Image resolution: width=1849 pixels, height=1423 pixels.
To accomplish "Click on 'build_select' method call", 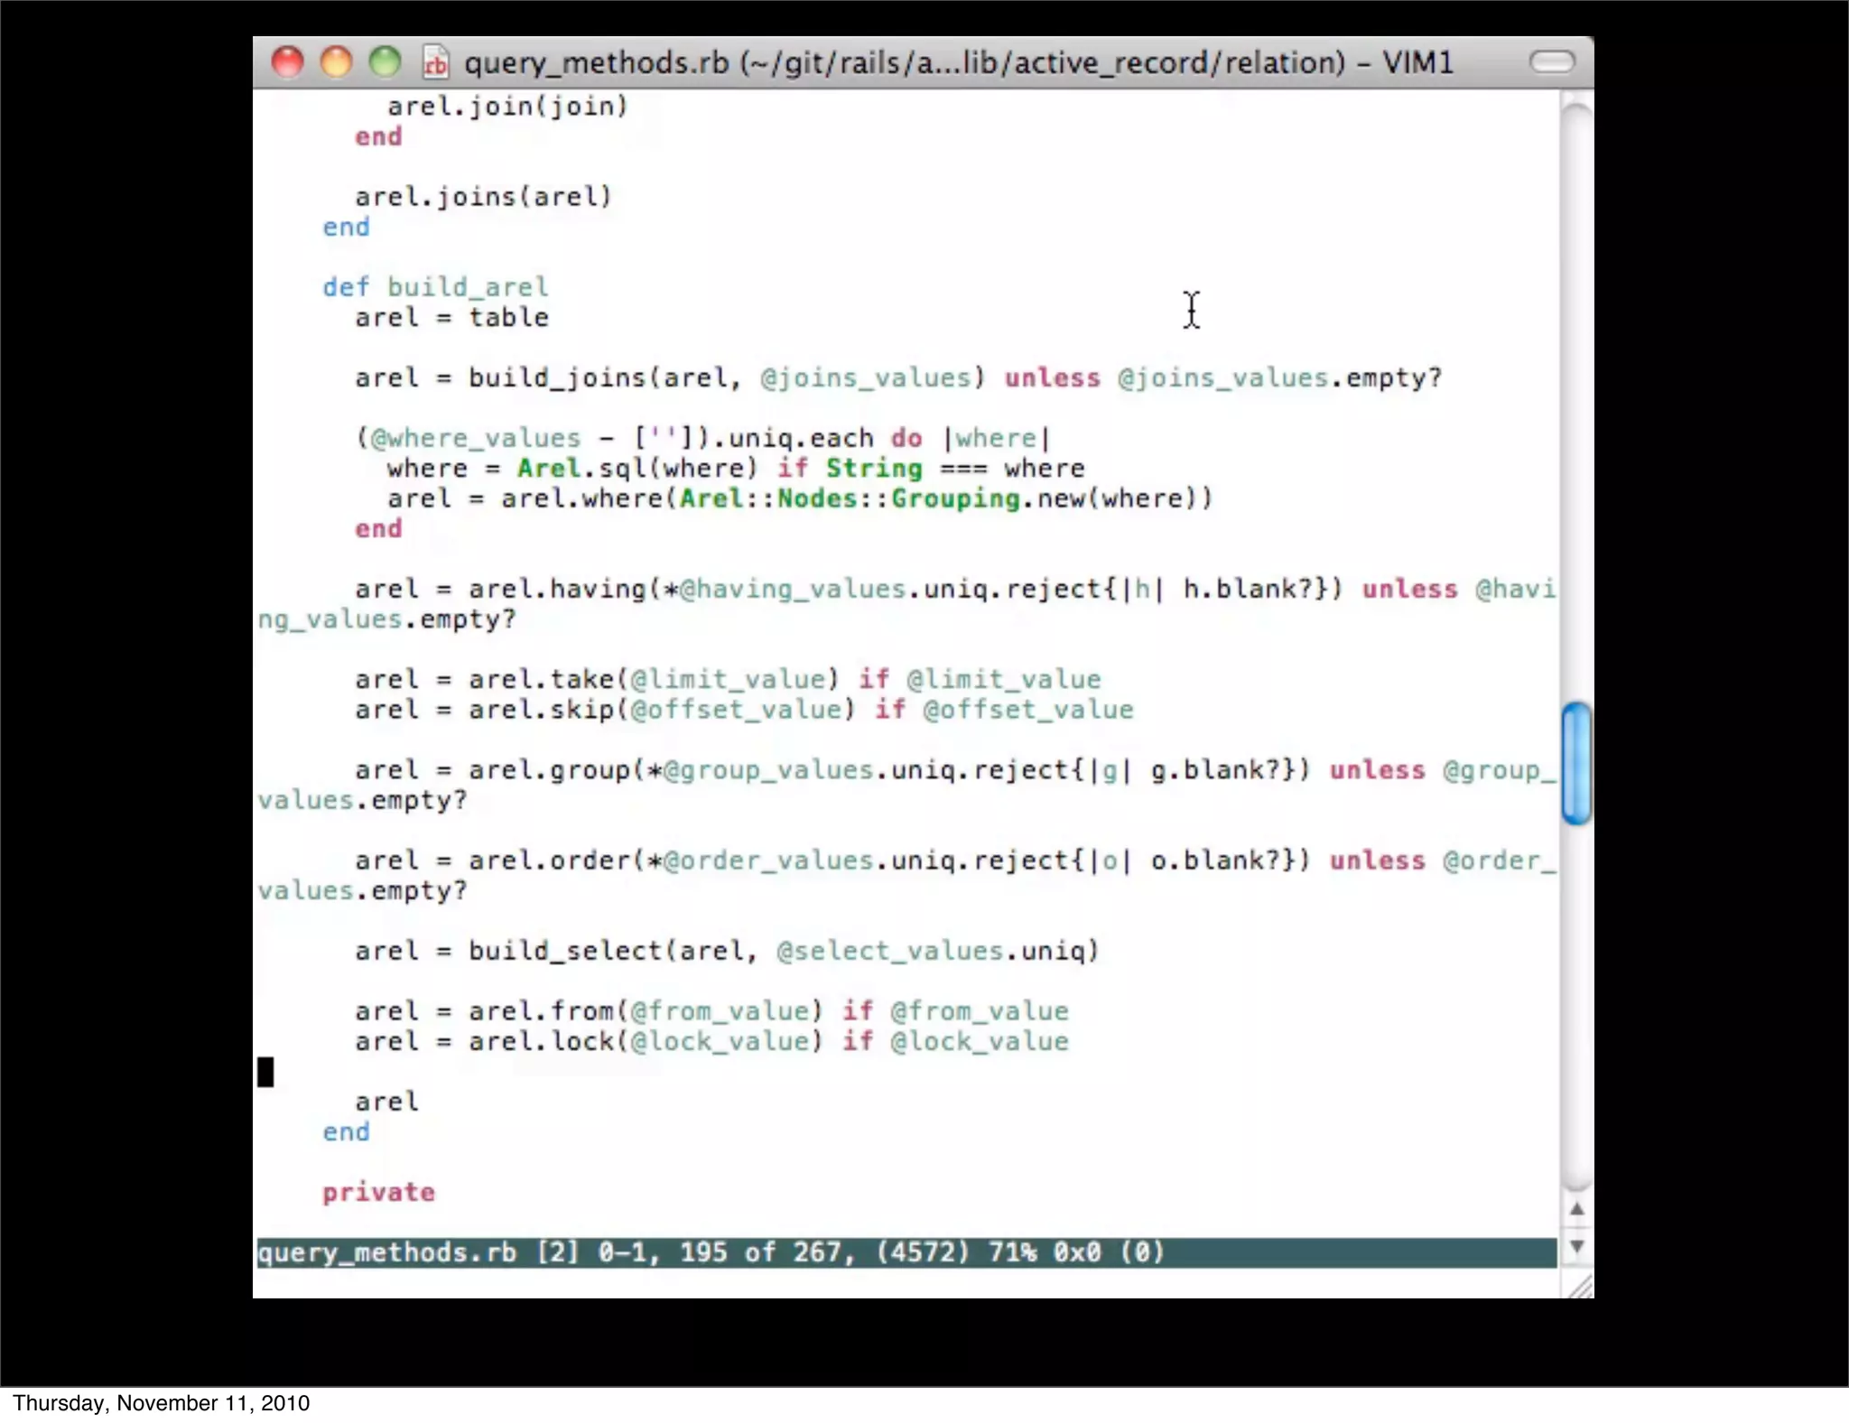I will (x=565, y=951).
